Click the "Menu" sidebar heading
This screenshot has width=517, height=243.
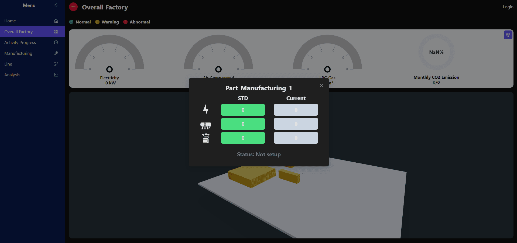(29, 5)
